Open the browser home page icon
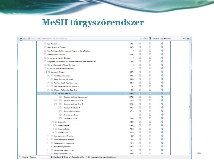The image size is (214, 160). tap(188, 39)
